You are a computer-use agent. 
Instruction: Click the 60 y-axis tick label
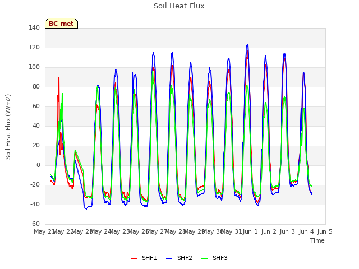36,106
